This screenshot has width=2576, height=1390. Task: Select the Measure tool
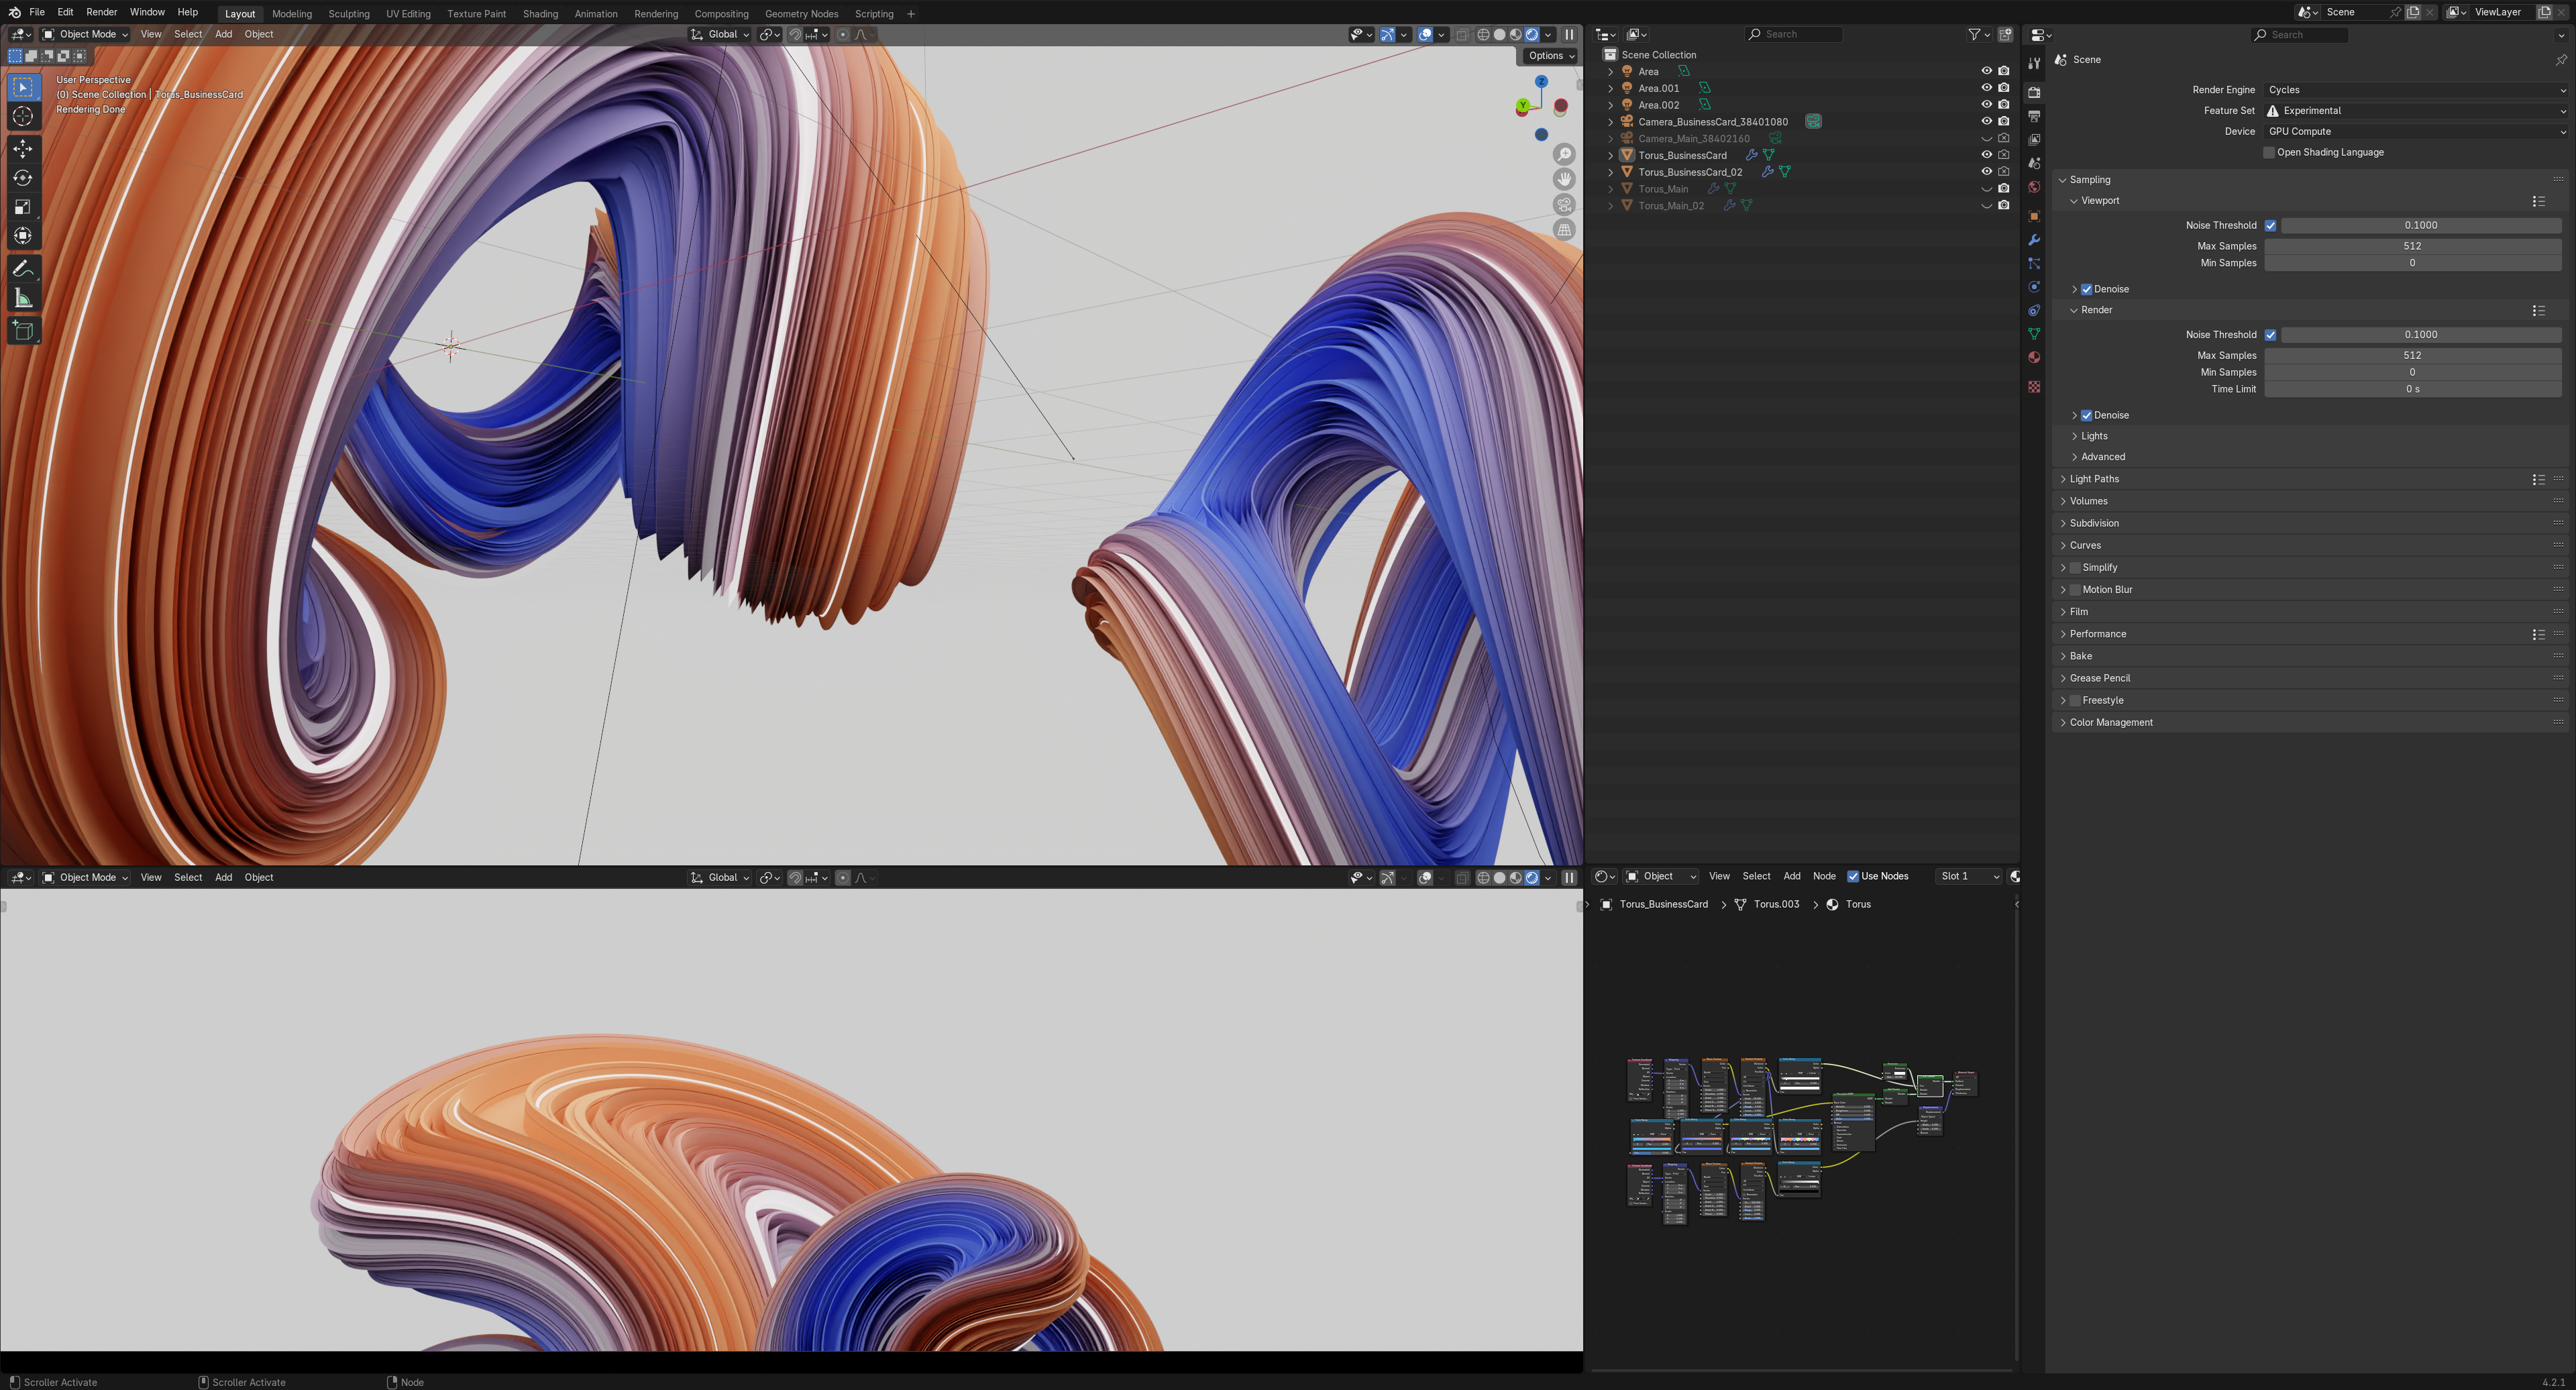[x=23, y=299]
